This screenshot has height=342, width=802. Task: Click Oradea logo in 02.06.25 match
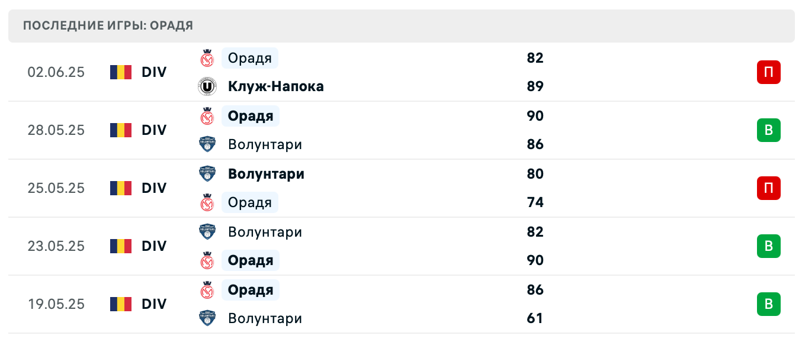(x=207, y=58)
